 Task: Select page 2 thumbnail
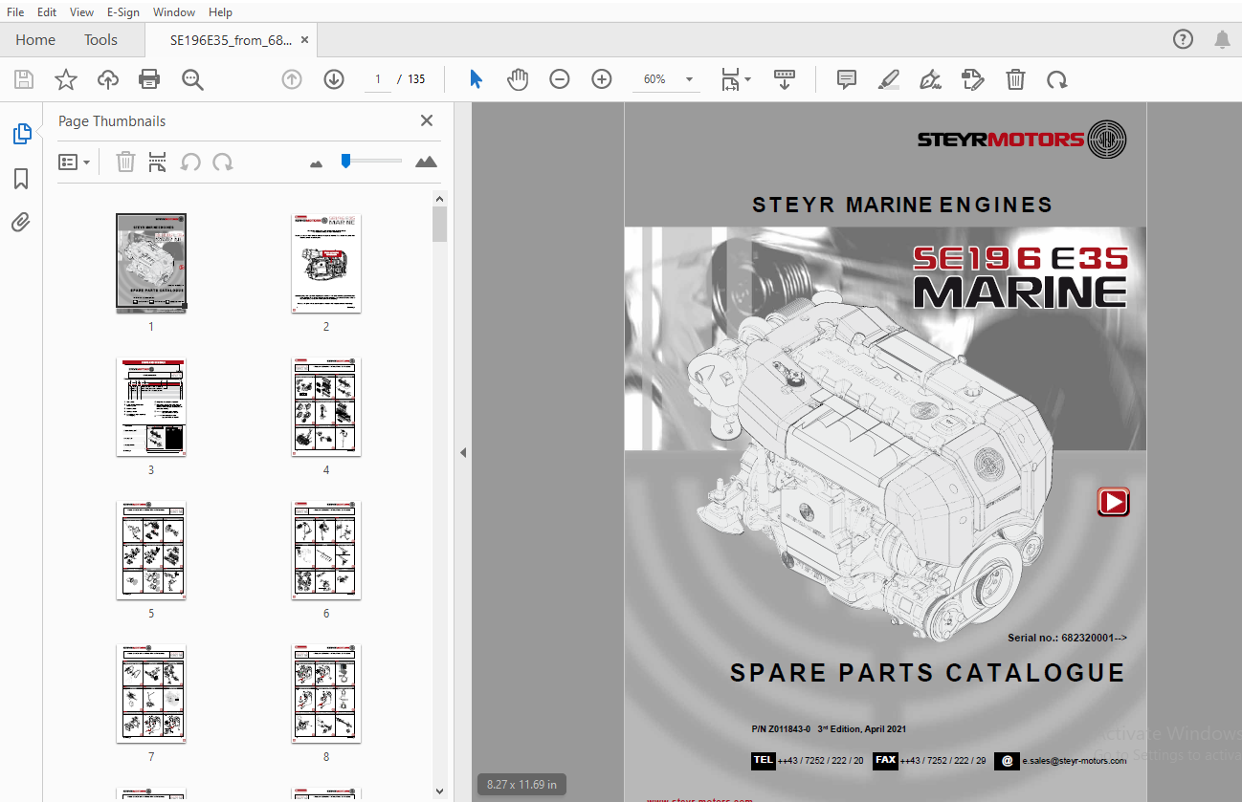(x=326, y=263)
